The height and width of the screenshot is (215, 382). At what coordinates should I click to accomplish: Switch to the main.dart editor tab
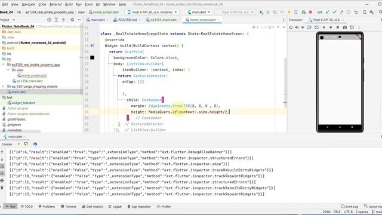[97, 20]
